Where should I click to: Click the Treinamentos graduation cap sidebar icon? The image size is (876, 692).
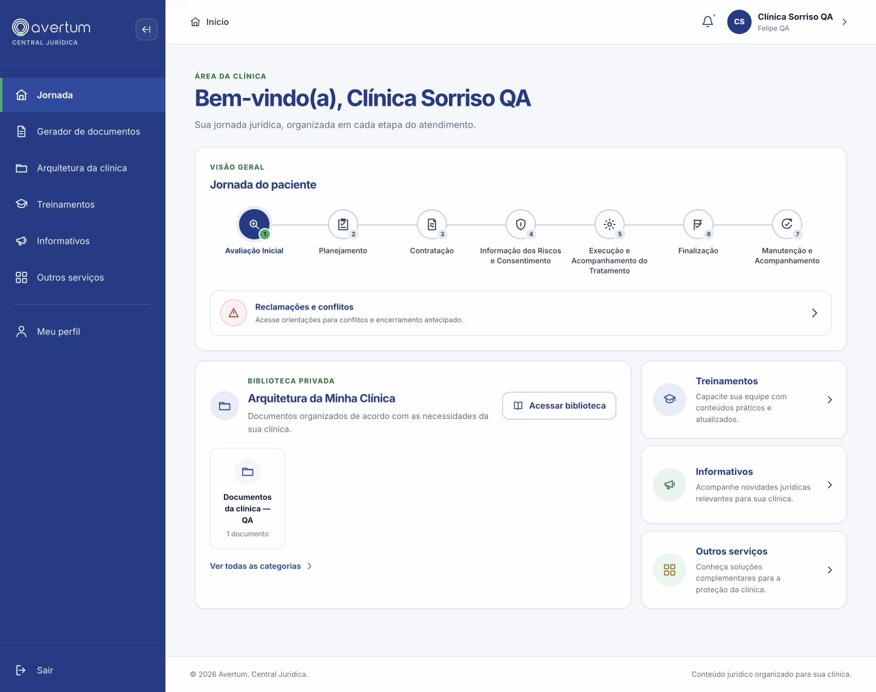tap(21, 204)
